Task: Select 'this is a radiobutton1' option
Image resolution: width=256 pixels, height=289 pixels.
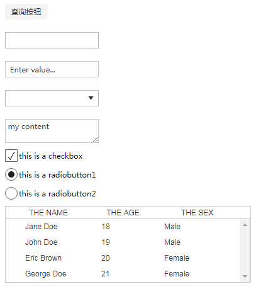Action: [x=11, y=174]
